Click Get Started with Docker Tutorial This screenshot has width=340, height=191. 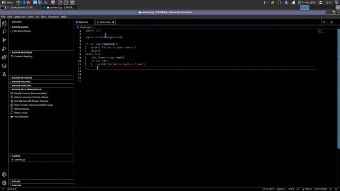point(31,101)
